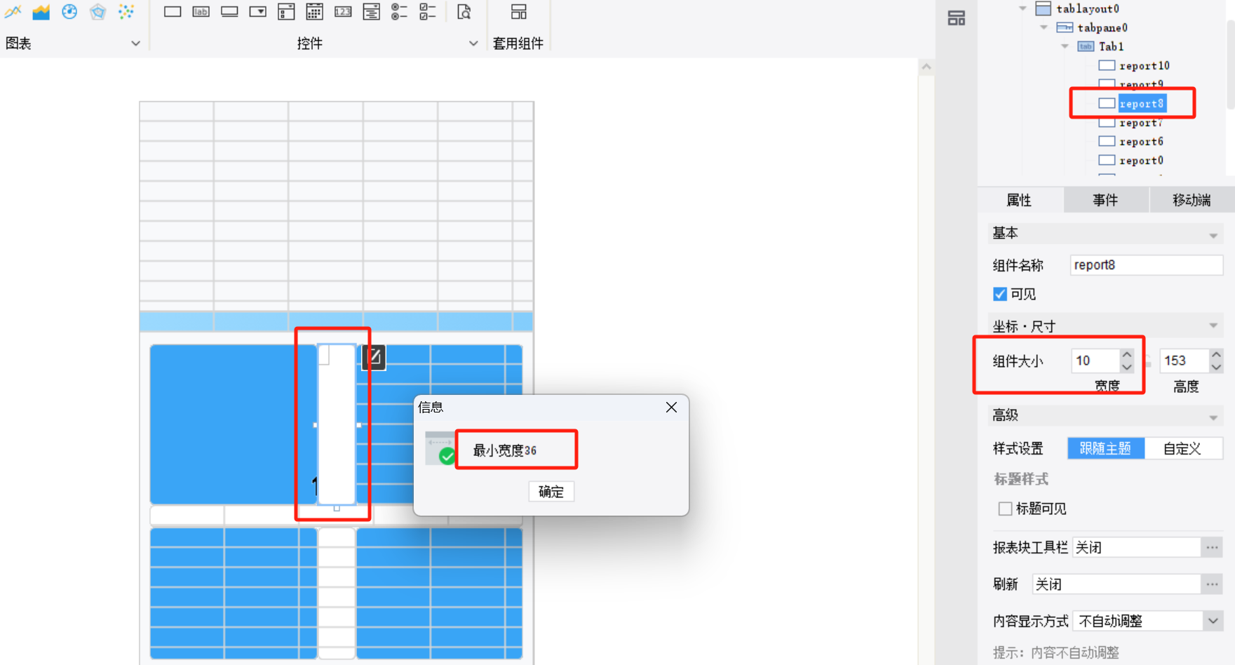Open 刷新 settings ellipsis button
The height and width of the screenshot is (665, 1235).
(x=1212, y=584)
